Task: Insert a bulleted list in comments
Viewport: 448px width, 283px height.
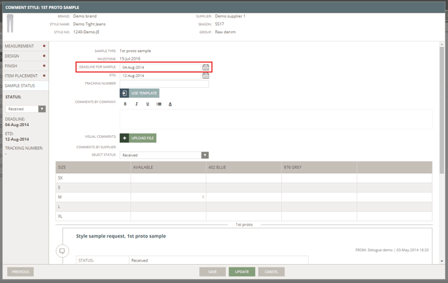Action: (159, 104)
